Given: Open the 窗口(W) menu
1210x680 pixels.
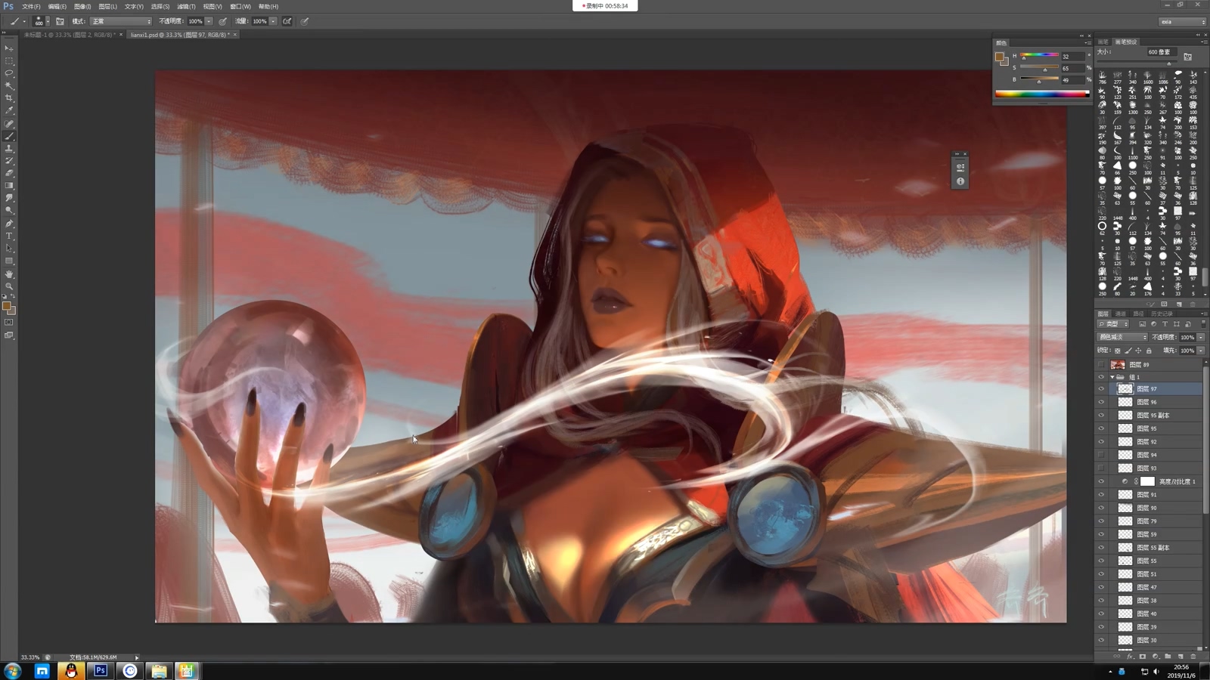Looking at the screenshot, I should point(240,6).
